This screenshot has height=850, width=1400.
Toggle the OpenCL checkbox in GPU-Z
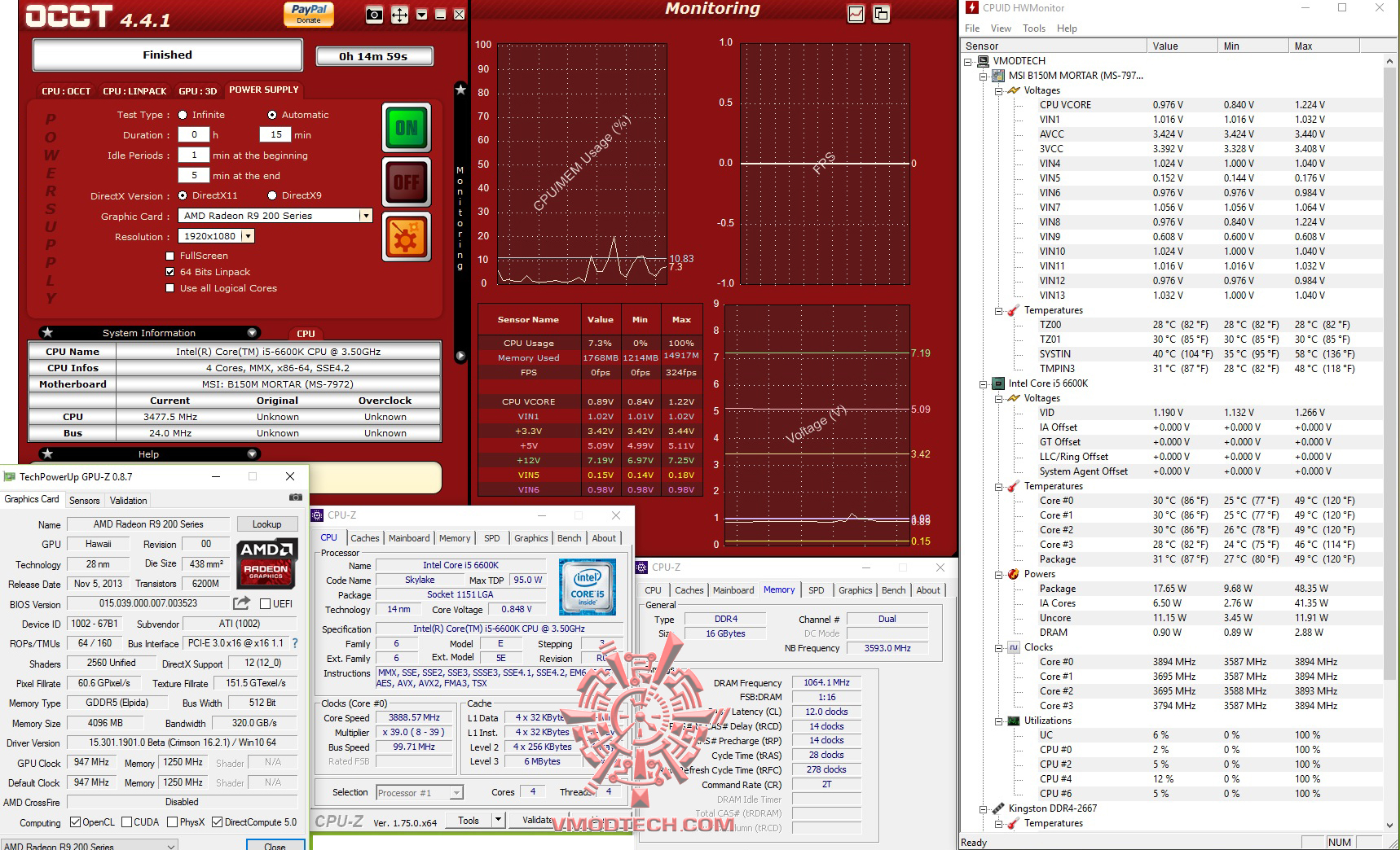point(75,822)
